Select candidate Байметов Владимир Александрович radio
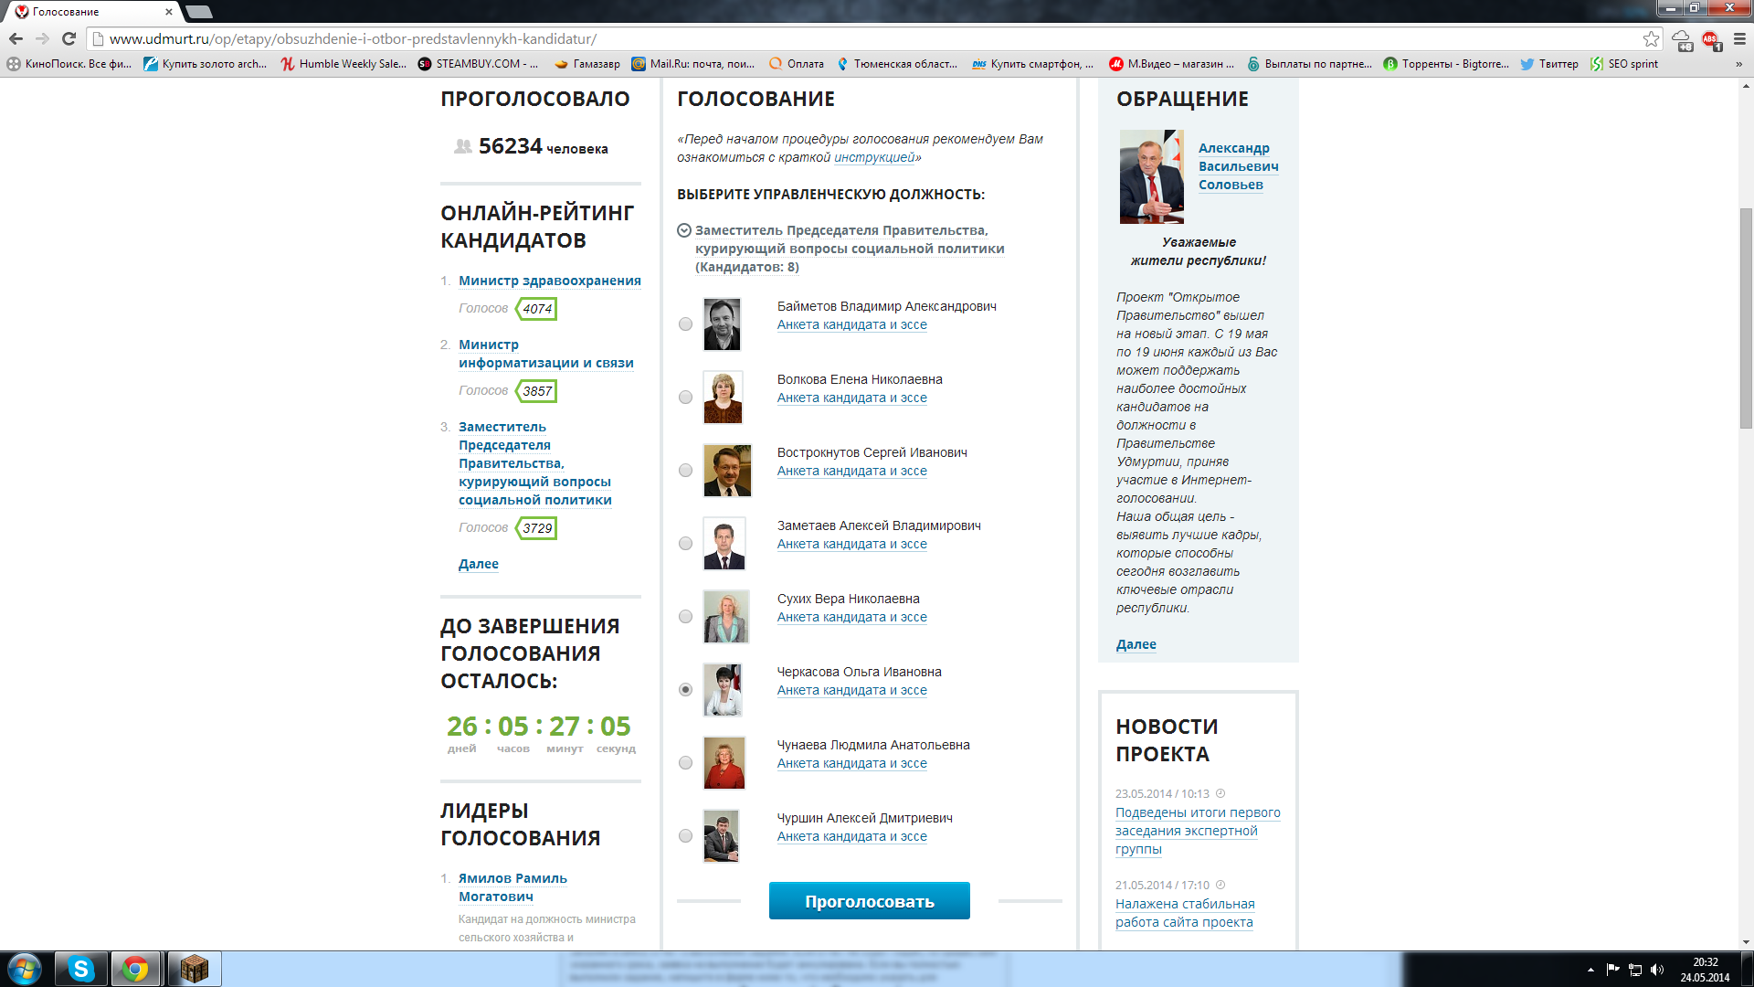 point(685,324)
